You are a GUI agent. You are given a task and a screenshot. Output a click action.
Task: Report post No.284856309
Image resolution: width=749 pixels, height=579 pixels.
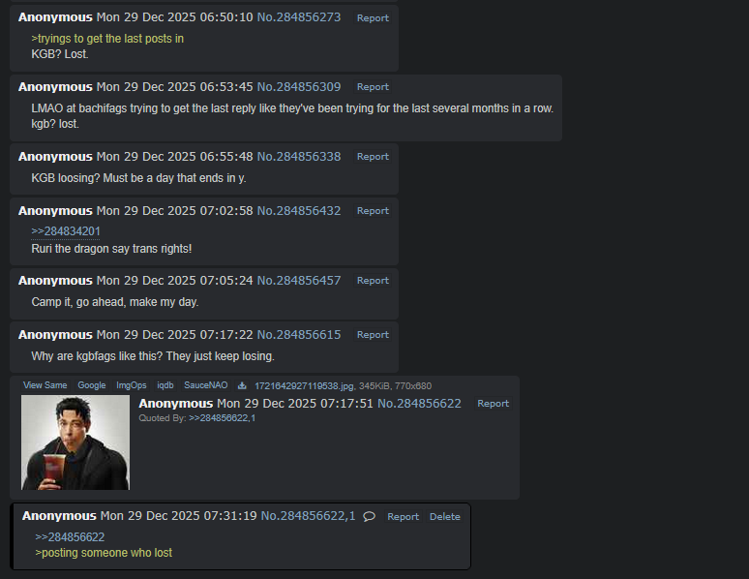click(373, 87)
